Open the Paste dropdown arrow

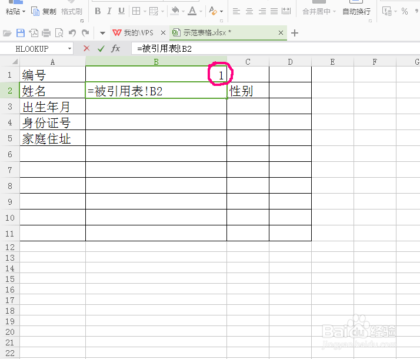tap(24, 12)
